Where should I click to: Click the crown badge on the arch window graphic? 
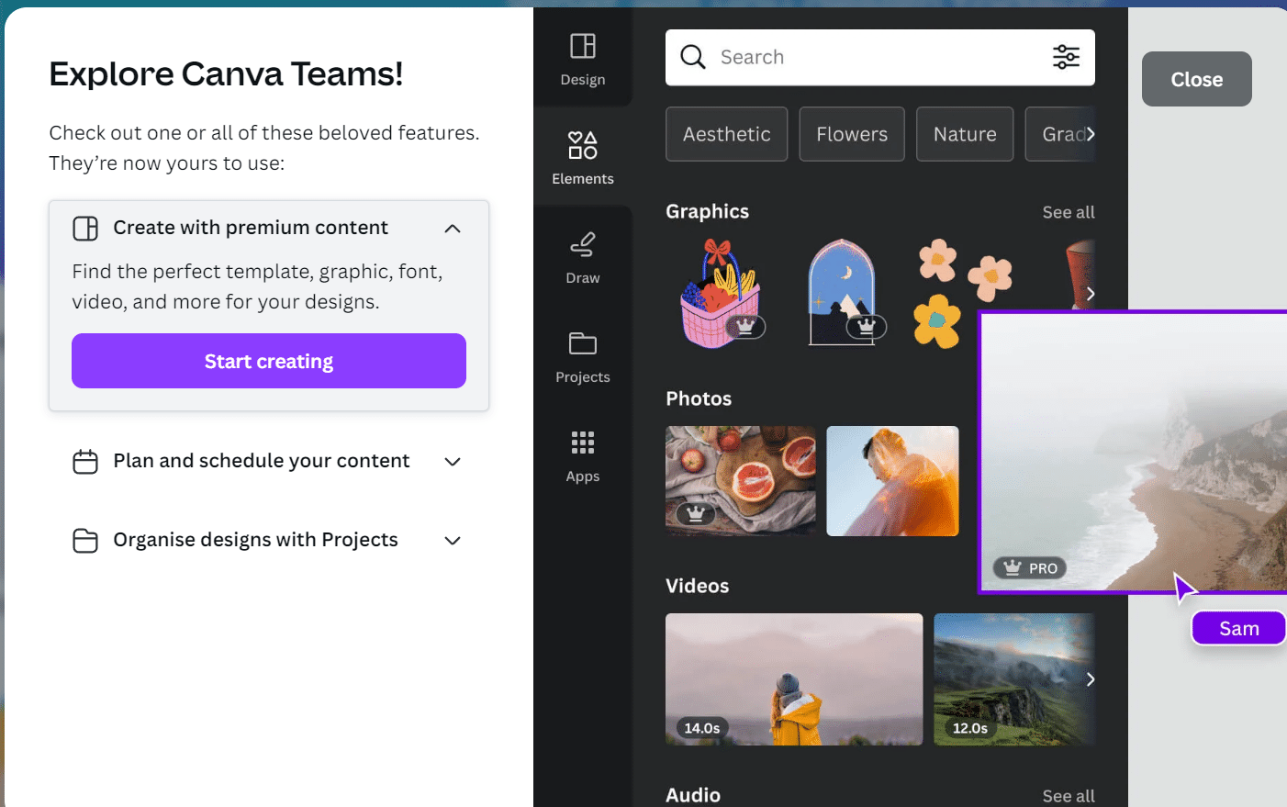[867, 326]
